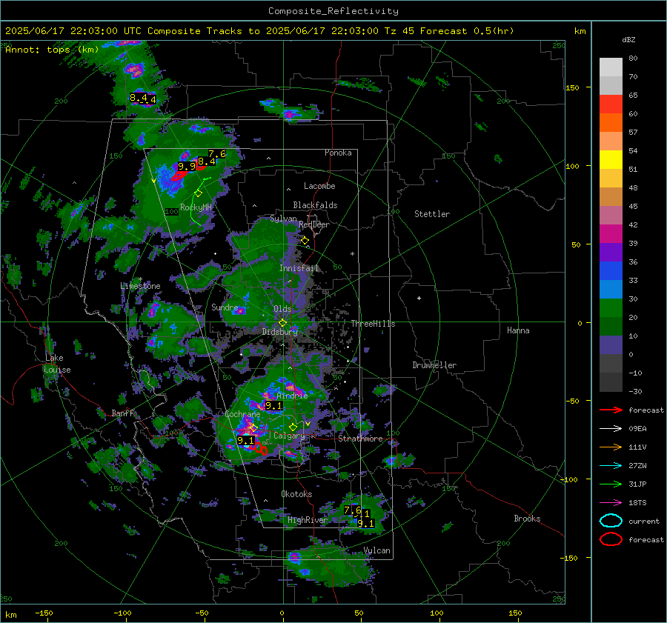The height and width of the screenshot is (623, 667).
Task: Click the Vulcan label
Action: [x=377, y=550]
